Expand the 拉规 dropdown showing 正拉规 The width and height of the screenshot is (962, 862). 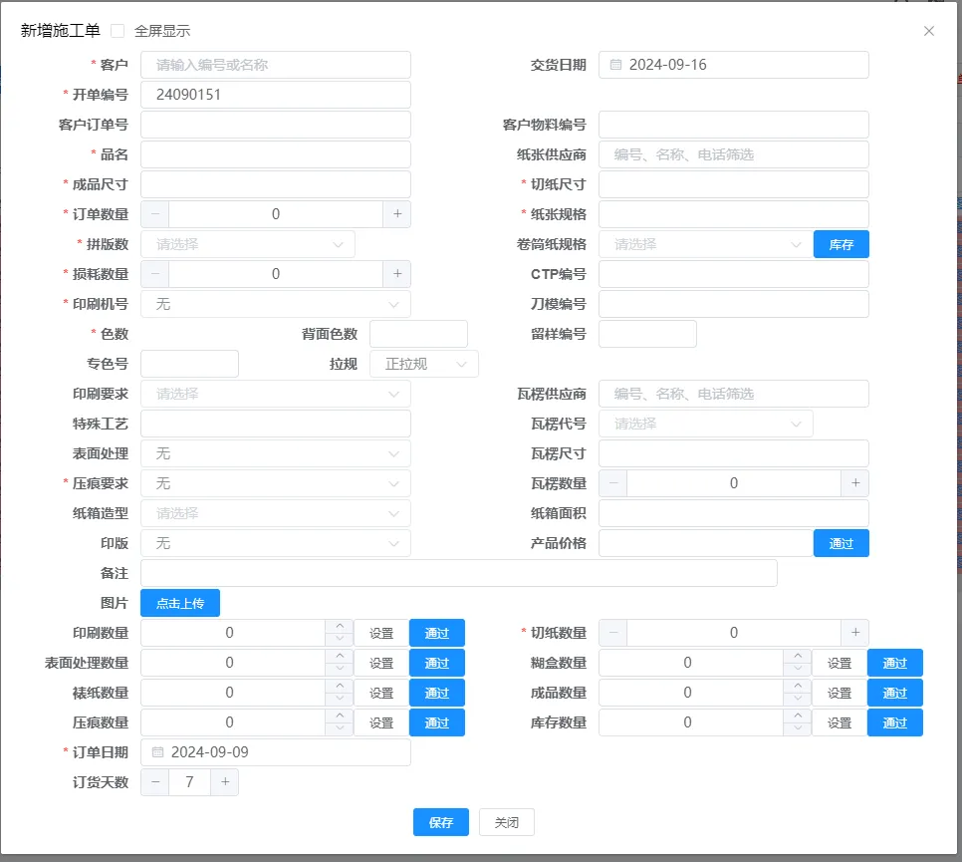click(424, 364)
